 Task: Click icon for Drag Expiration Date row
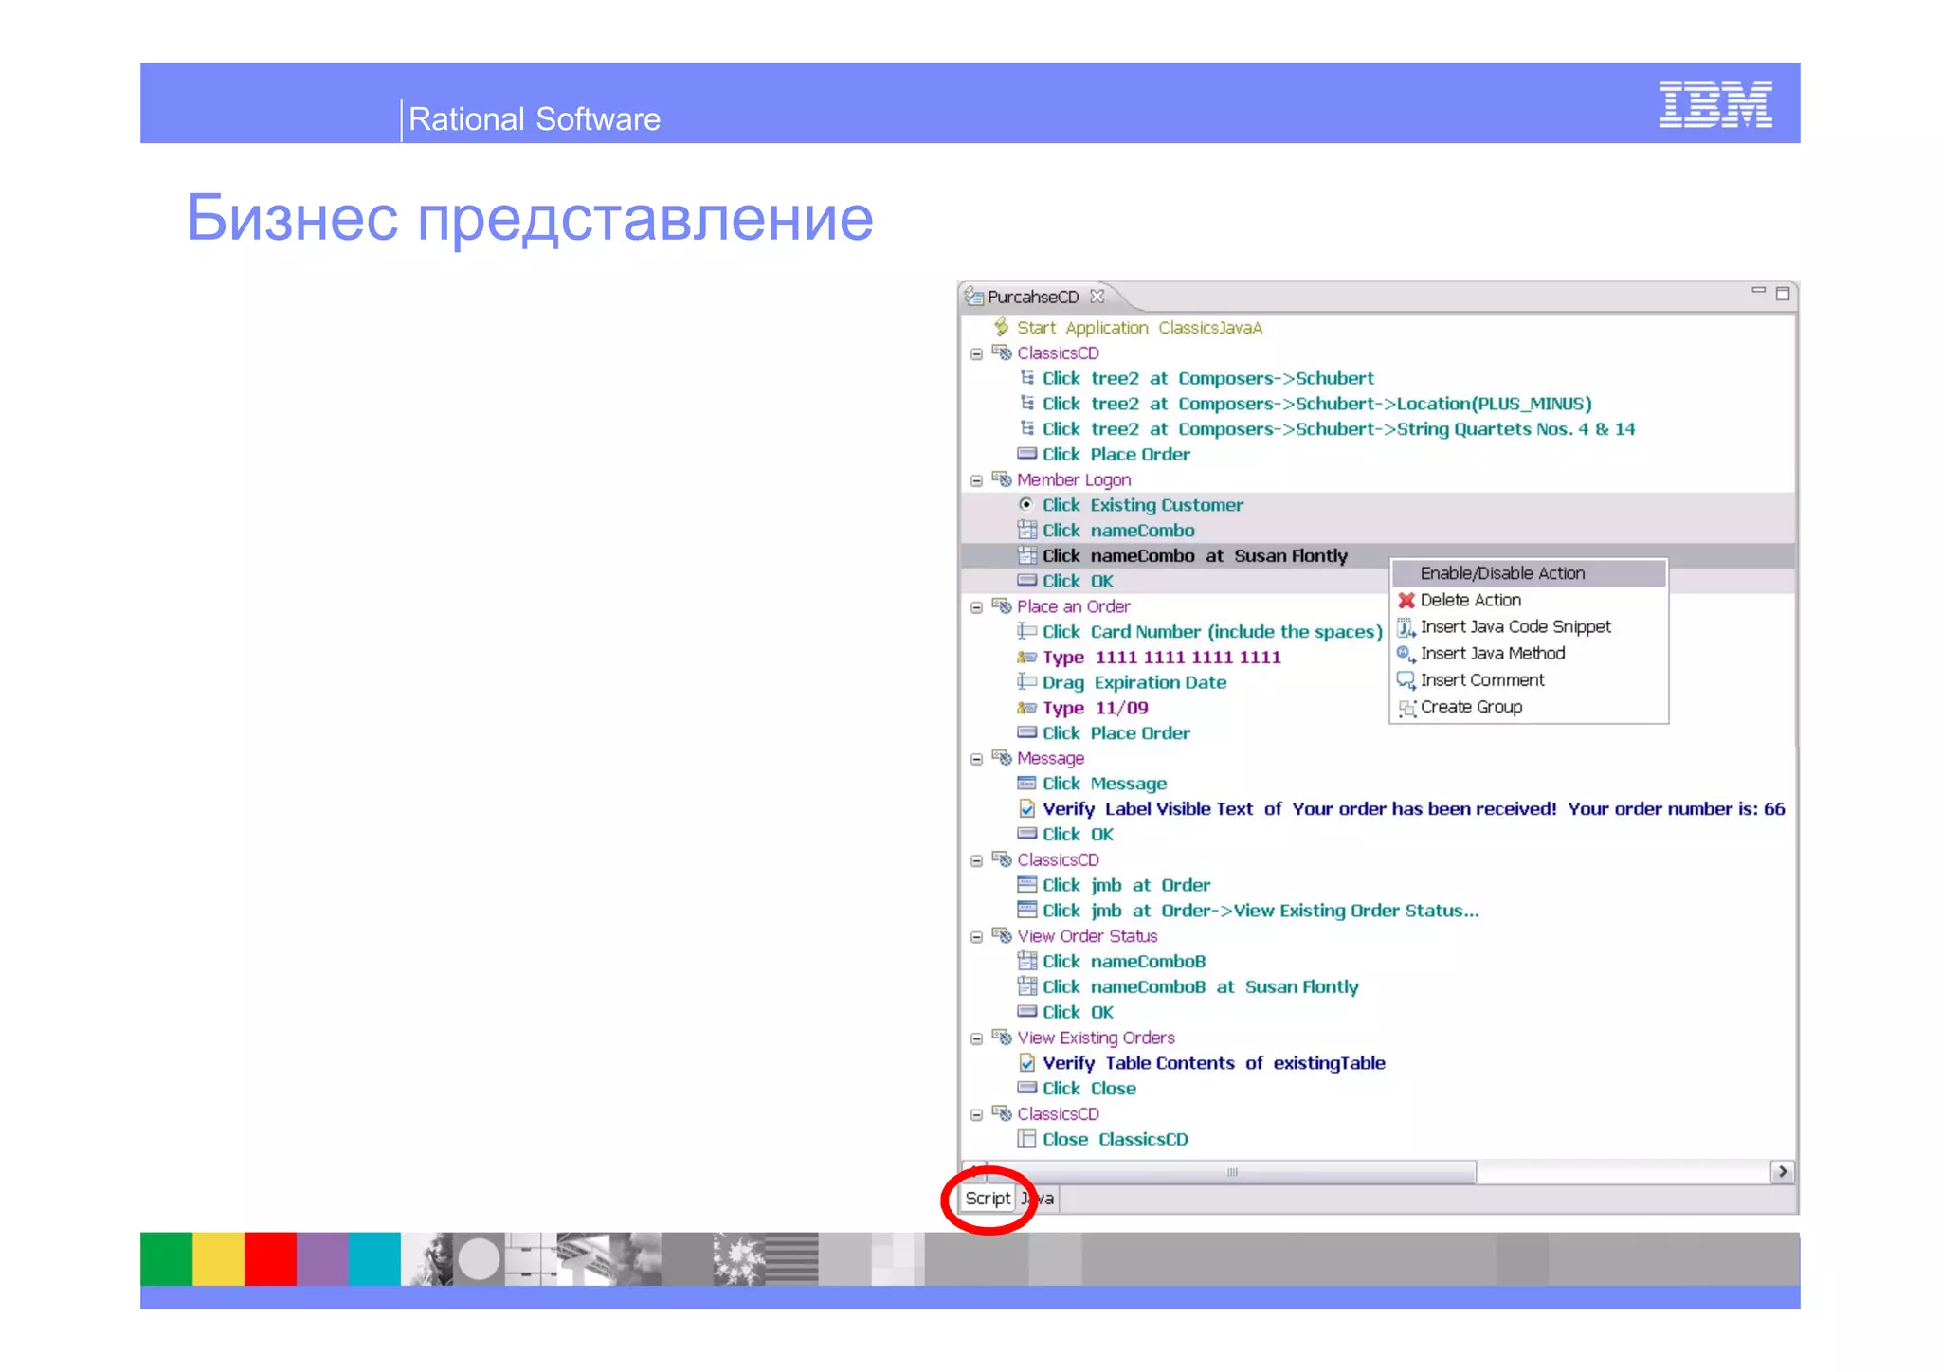1026,681
